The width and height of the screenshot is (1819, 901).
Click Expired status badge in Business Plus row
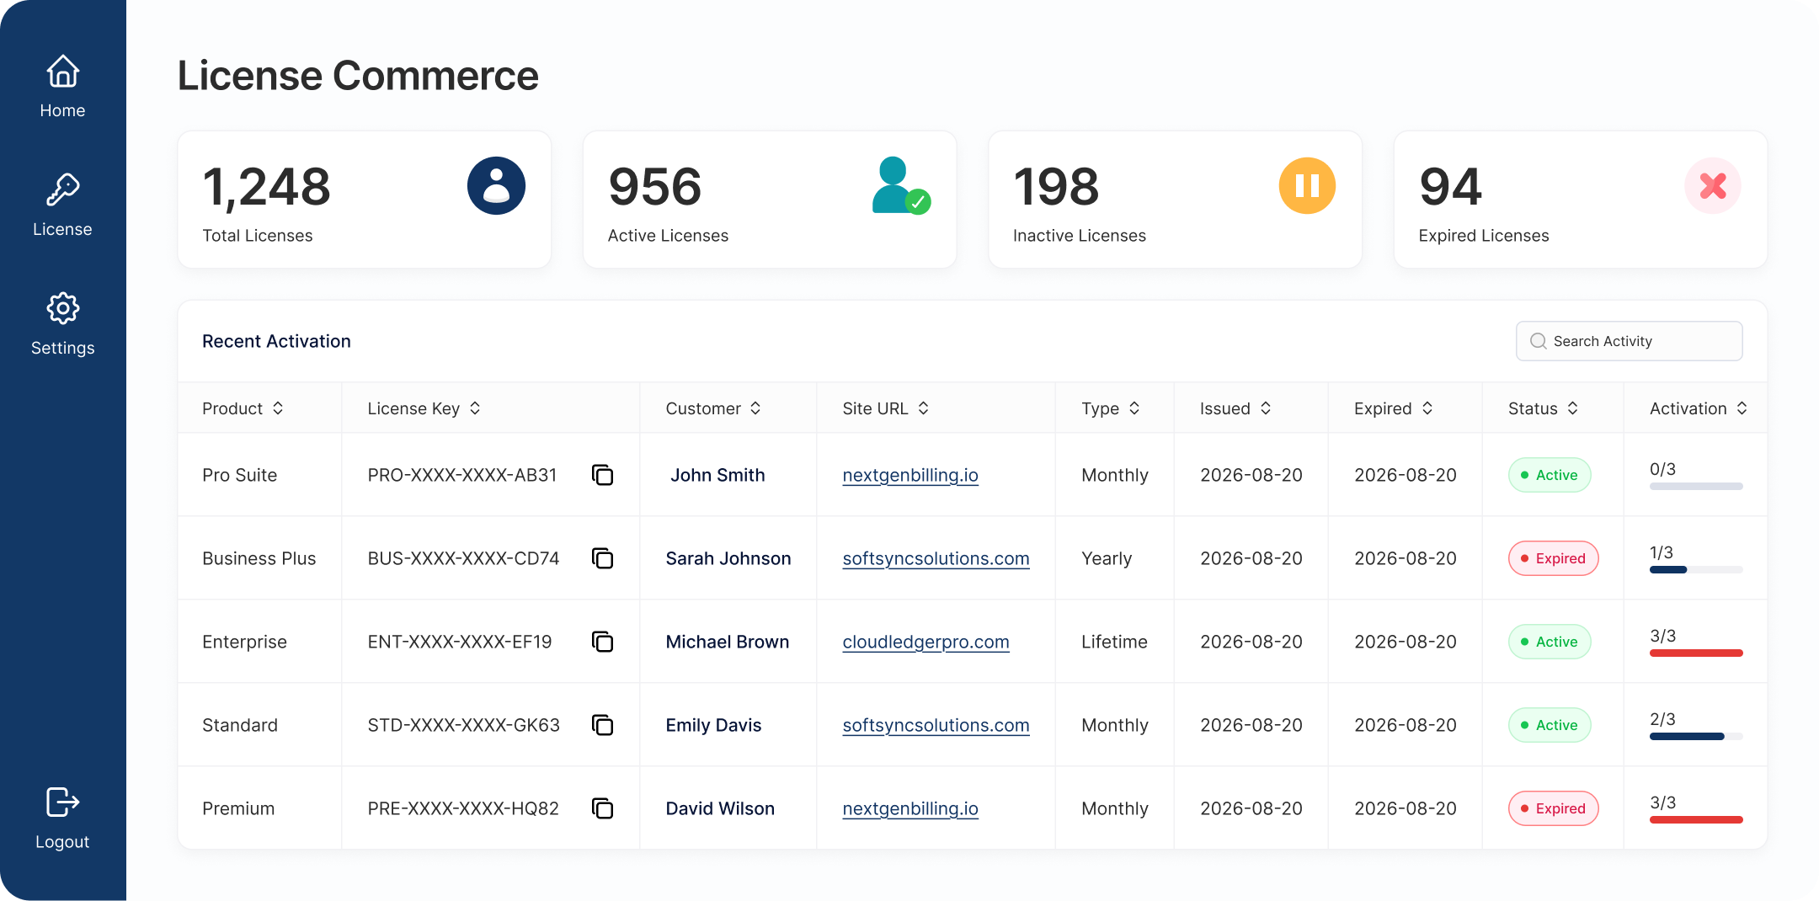[1553, 558]
